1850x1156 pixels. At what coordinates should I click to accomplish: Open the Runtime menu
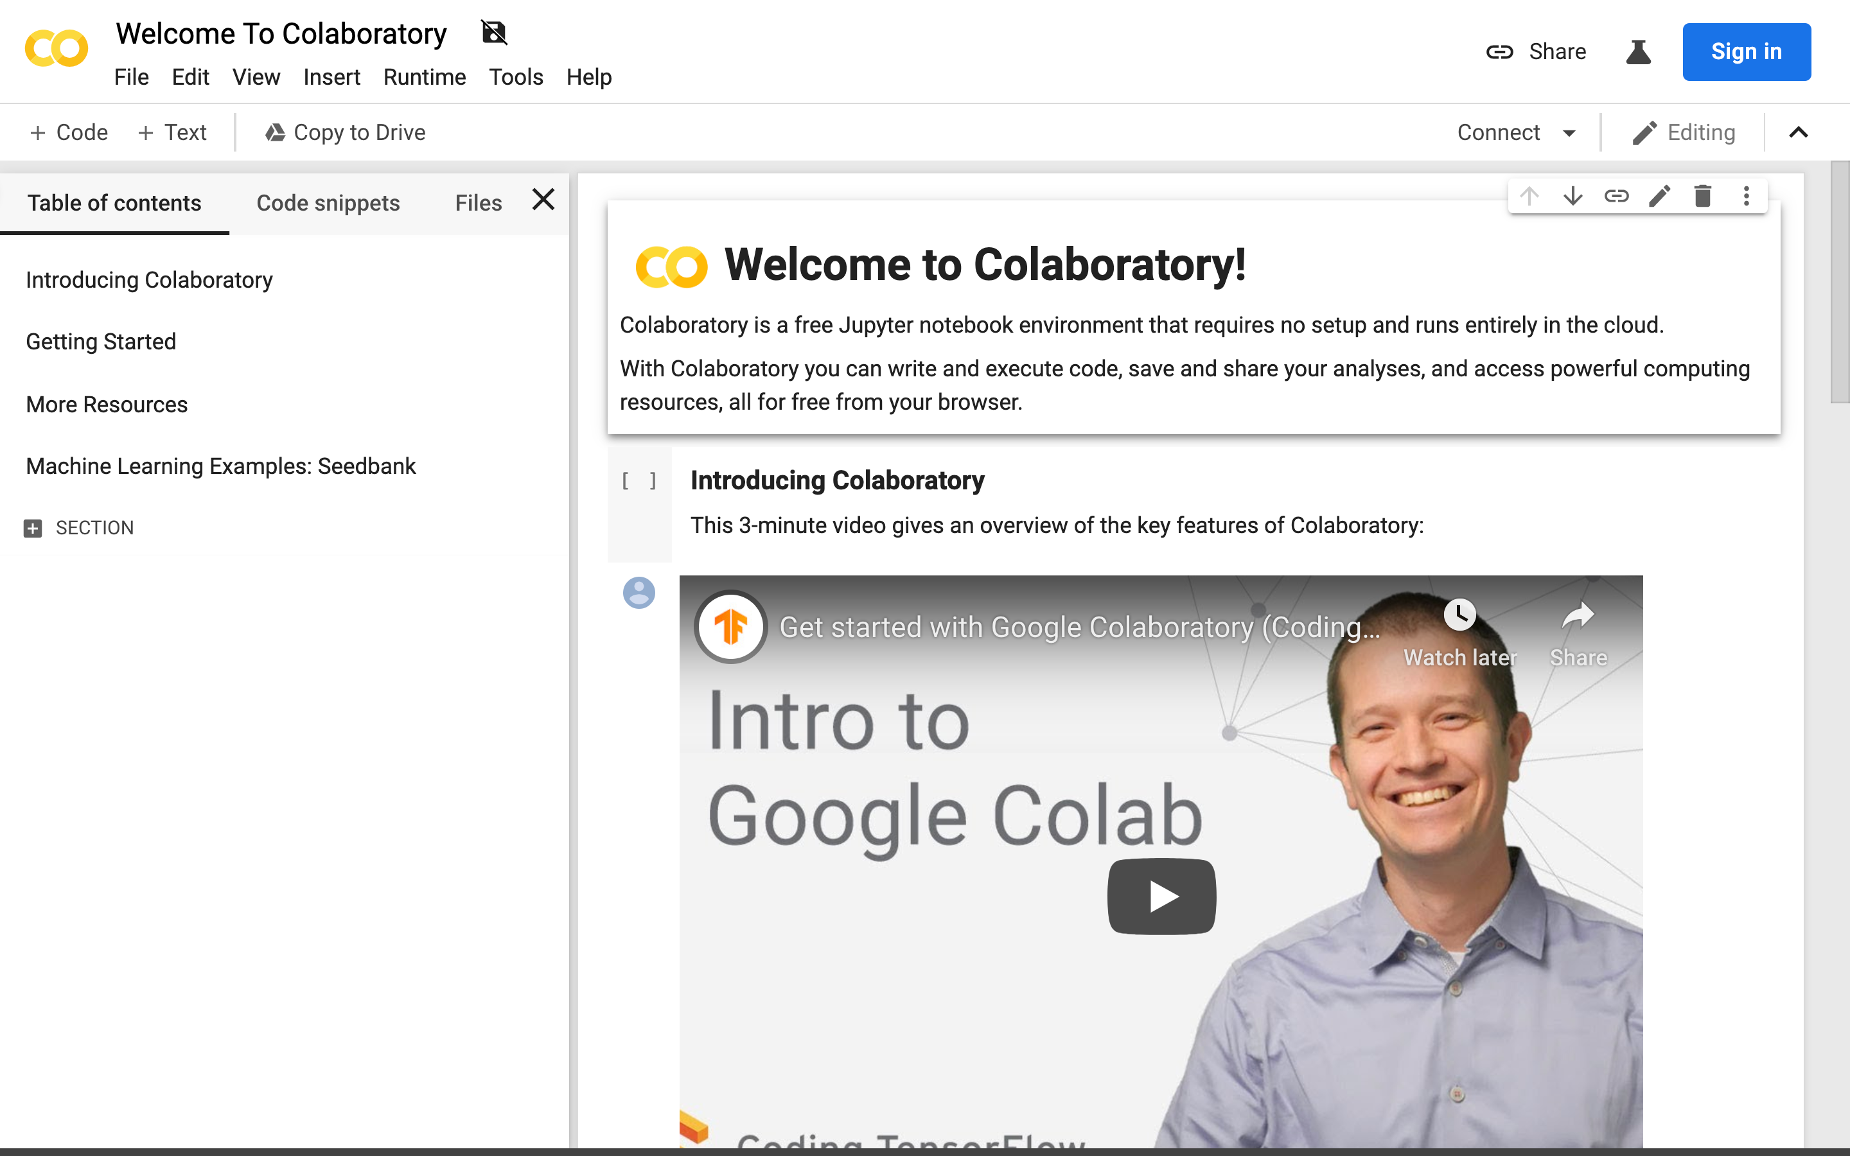point(424,77)
